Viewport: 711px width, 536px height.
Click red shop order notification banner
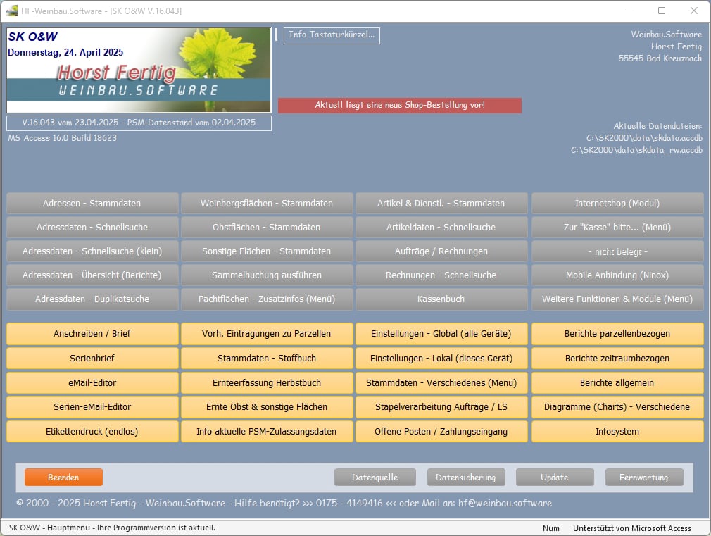click(x=399, y=105)
